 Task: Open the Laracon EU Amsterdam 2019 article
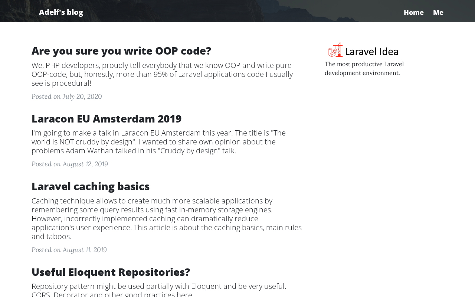107,119
